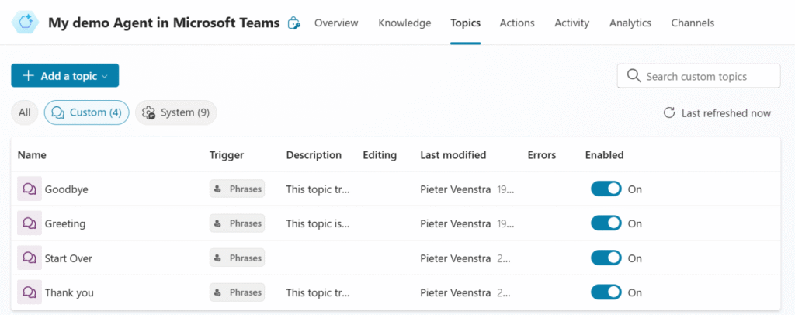The width and height of the screenshot is (795, 315).
Task: Filter by System (9) topics
Action: click(x=176, y=112)
